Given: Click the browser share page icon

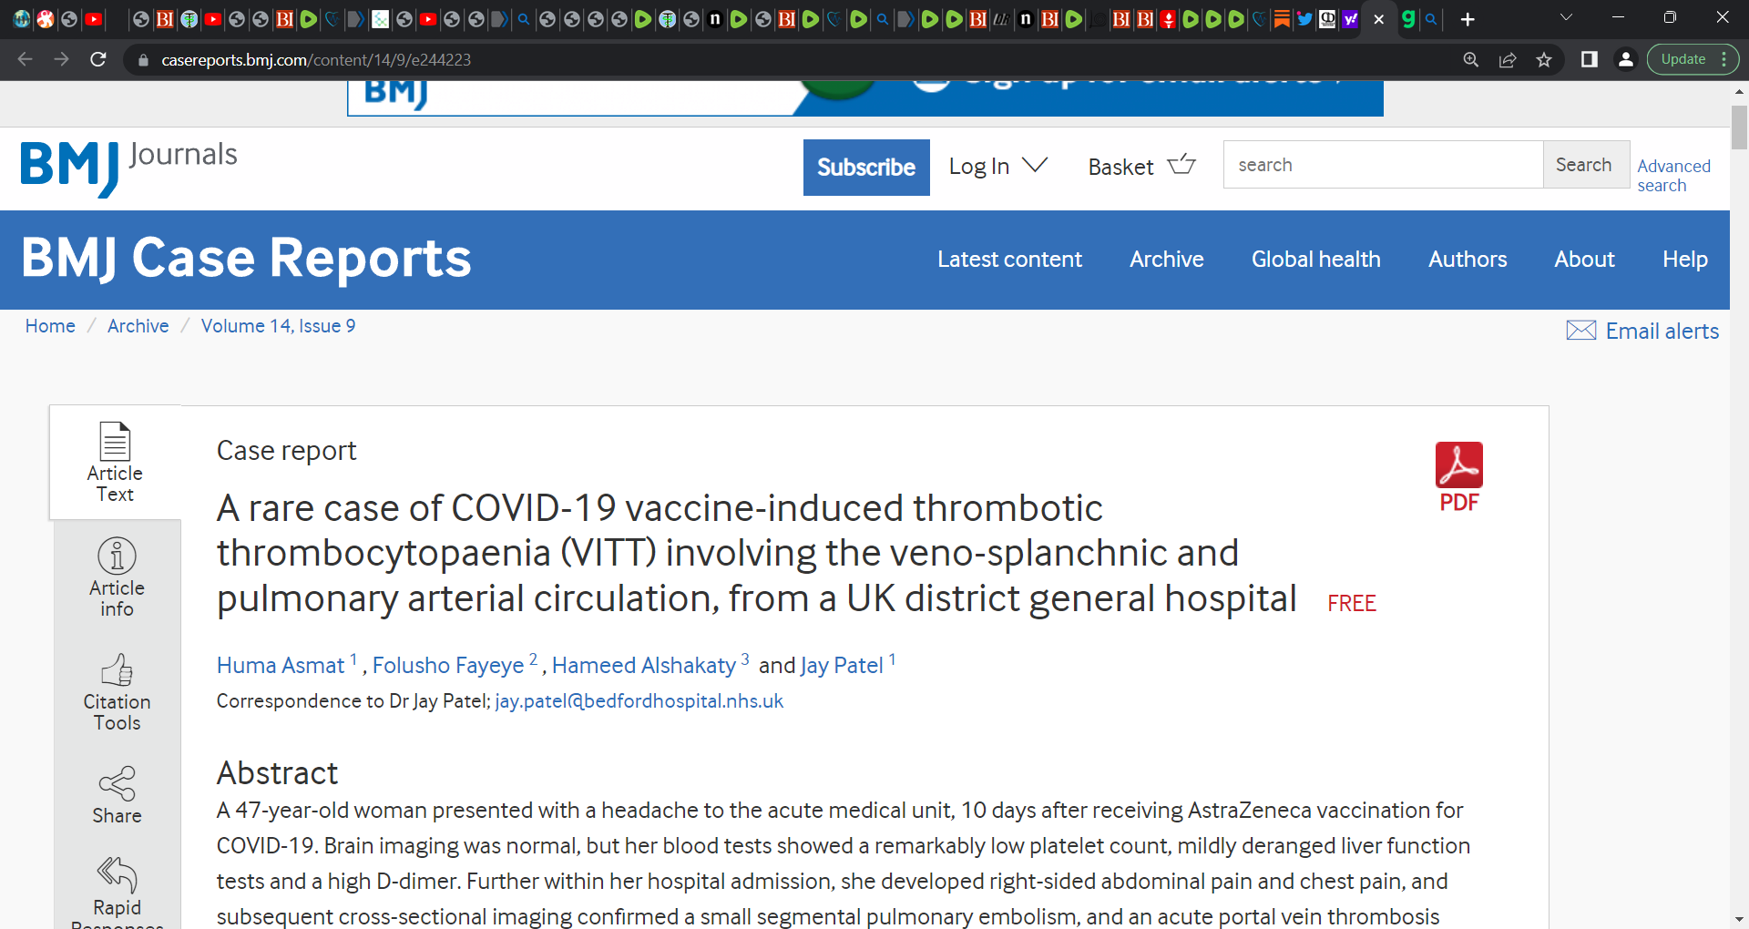Looking at the screenshot, I should click(1508, 59).
